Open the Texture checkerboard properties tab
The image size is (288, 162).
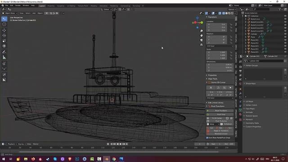[x=240, y=120]
